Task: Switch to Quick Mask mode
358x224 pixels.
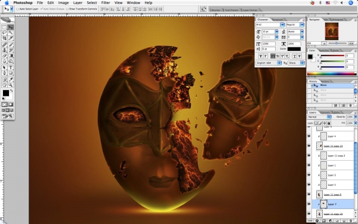Action: [11, 105]
